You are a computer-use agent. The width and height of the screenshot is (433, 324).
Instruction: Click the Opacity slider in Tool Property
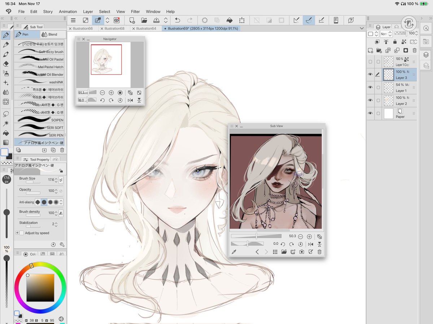click(33, 193)
